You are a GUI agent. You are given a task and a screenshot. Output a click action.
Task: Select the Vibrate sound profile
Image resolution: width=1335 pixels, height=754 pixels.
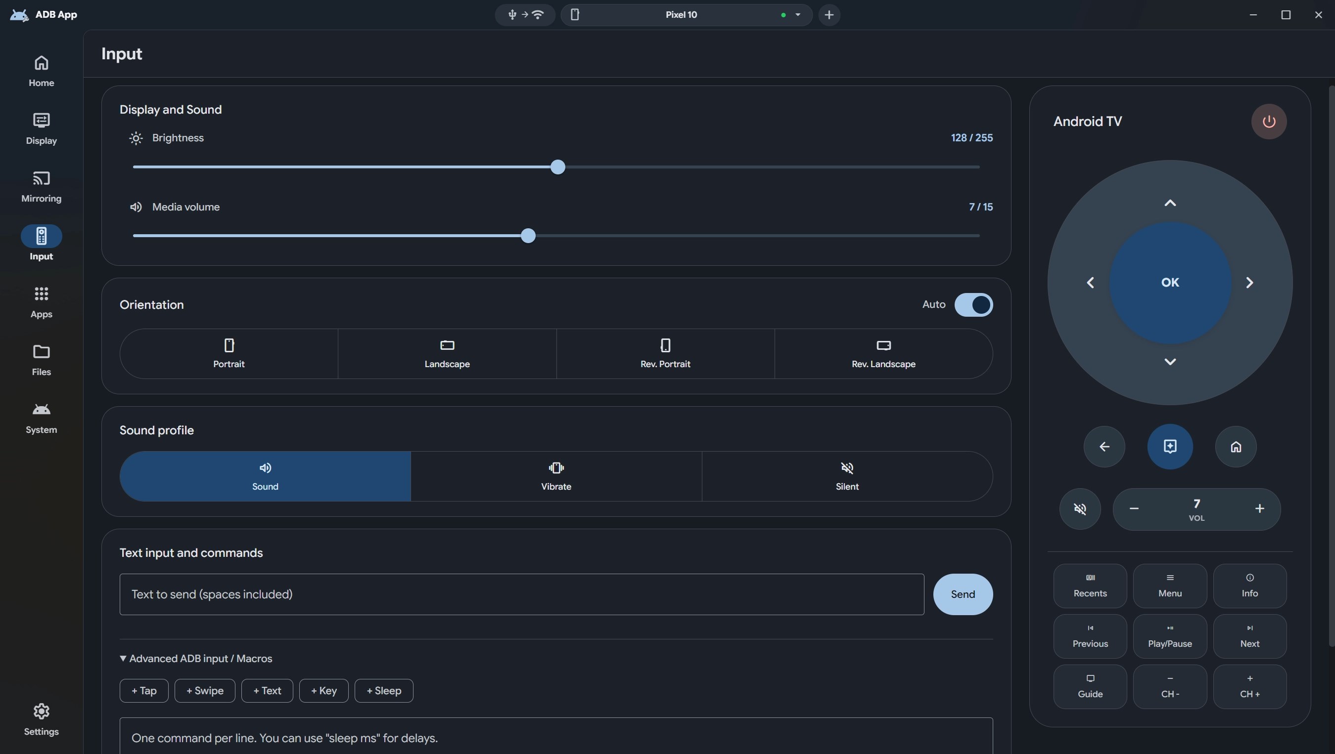click(x=556, y=476)
